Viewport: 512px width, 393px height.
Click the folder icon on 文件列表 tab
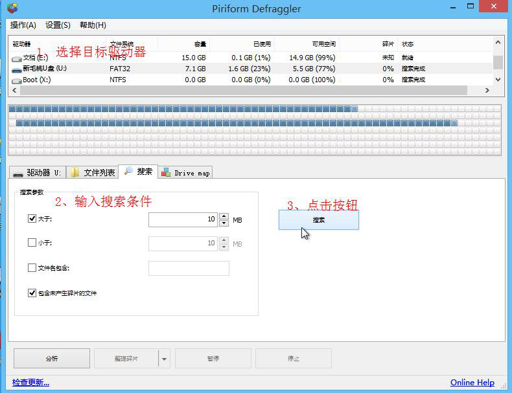pos(75,172)
